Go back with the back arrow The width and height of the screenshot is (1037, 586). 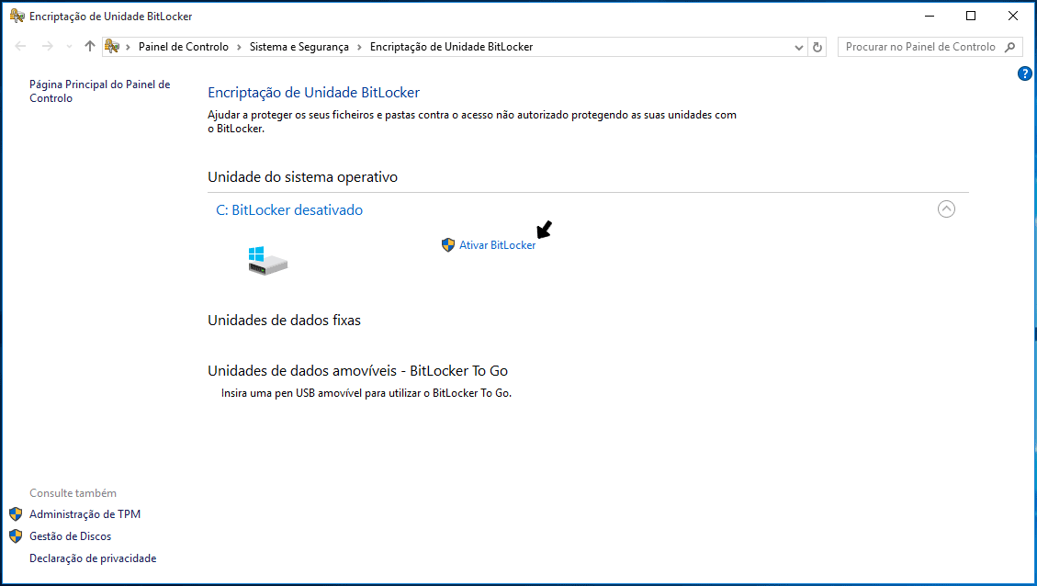click(x=20, y=46)
